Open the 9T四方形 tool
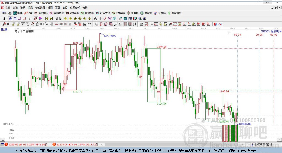Viewport: 282px width, 153px height. [x=103, y=13]
